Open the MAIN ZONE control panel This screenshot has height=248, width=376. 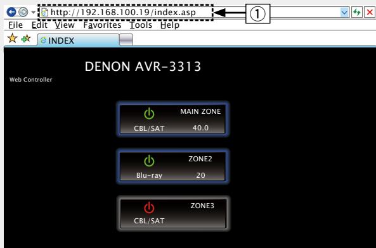[172, 119]
